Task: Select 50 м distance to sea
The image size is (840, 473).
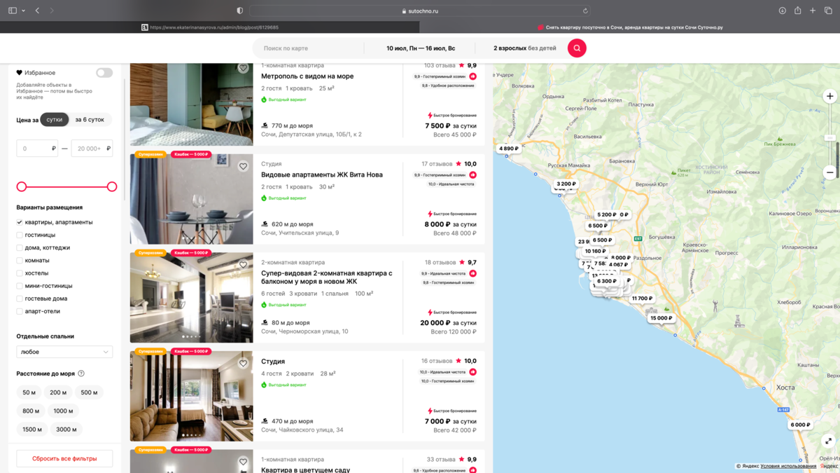Action: 29,392
